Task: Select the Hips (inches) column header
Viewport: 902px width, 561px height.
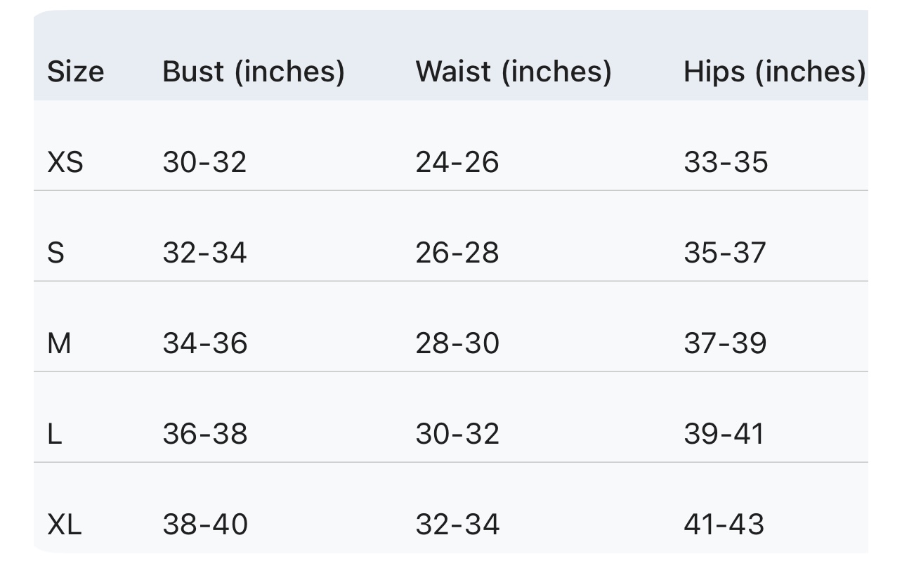Action: pyautogui.click(x=775, y=72)
